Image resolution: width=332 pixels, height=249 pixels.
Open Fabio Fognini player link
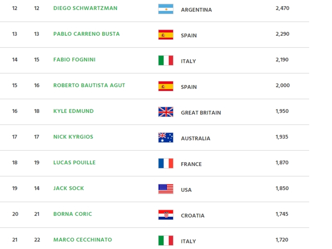74,59
